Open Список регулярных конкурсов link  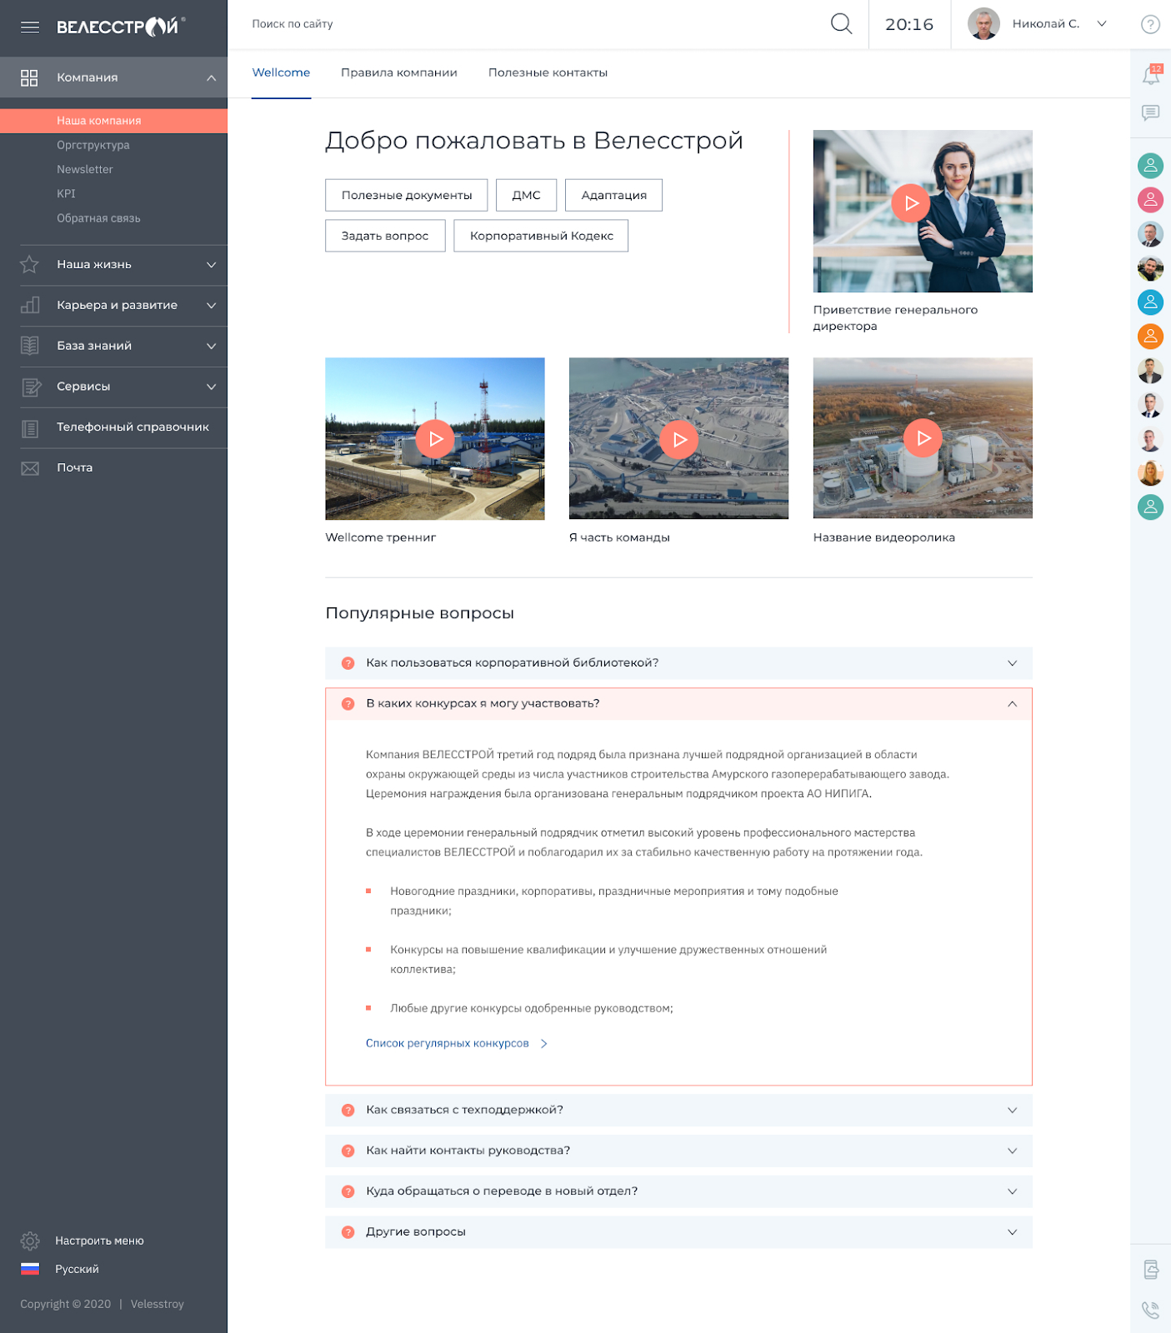click(x=456, y=1043)
